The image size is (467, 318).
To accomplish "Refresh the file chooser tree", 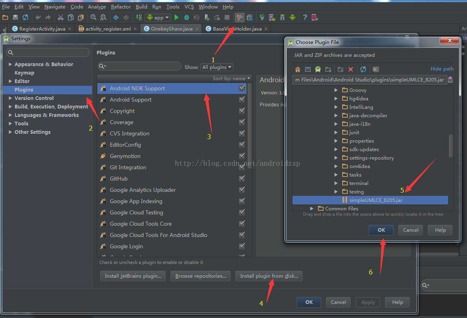I will 363,69.
